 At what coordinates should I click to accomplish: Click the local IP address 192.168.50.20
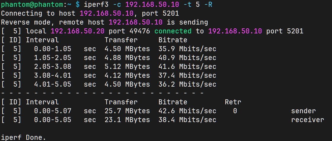click(x=78, y=31)
